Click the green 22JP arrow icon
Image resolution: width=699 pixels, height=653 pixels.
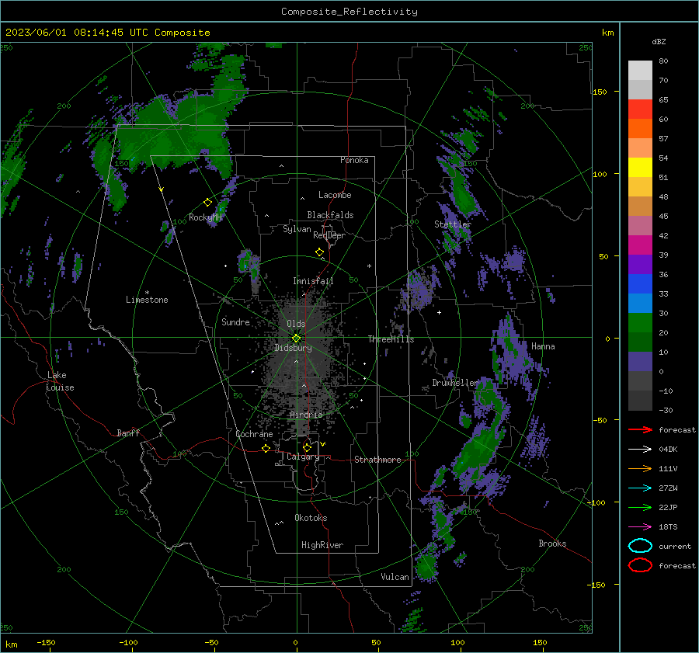click(640, 507)
